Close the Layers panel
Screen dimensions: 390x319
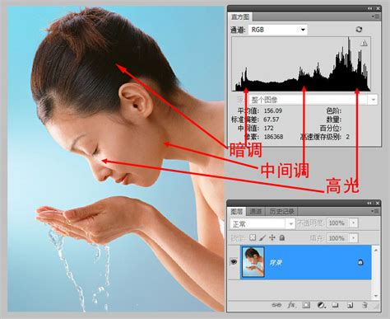(x=378, y=203)
